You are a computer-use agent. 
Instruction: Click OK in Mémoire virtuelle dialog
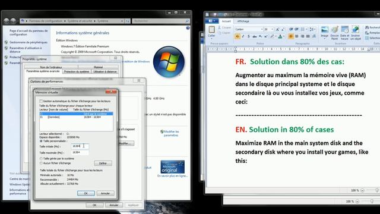[86, 193]
